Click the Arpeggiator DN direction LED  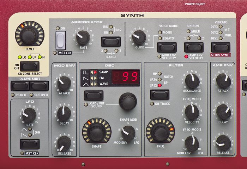[111, 32]
